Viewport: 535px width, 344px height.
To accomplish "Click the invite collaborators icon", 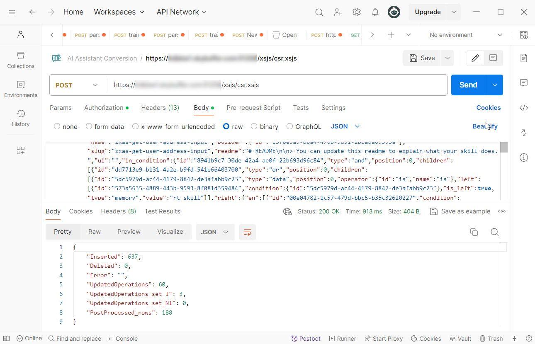I will [338, 12].
